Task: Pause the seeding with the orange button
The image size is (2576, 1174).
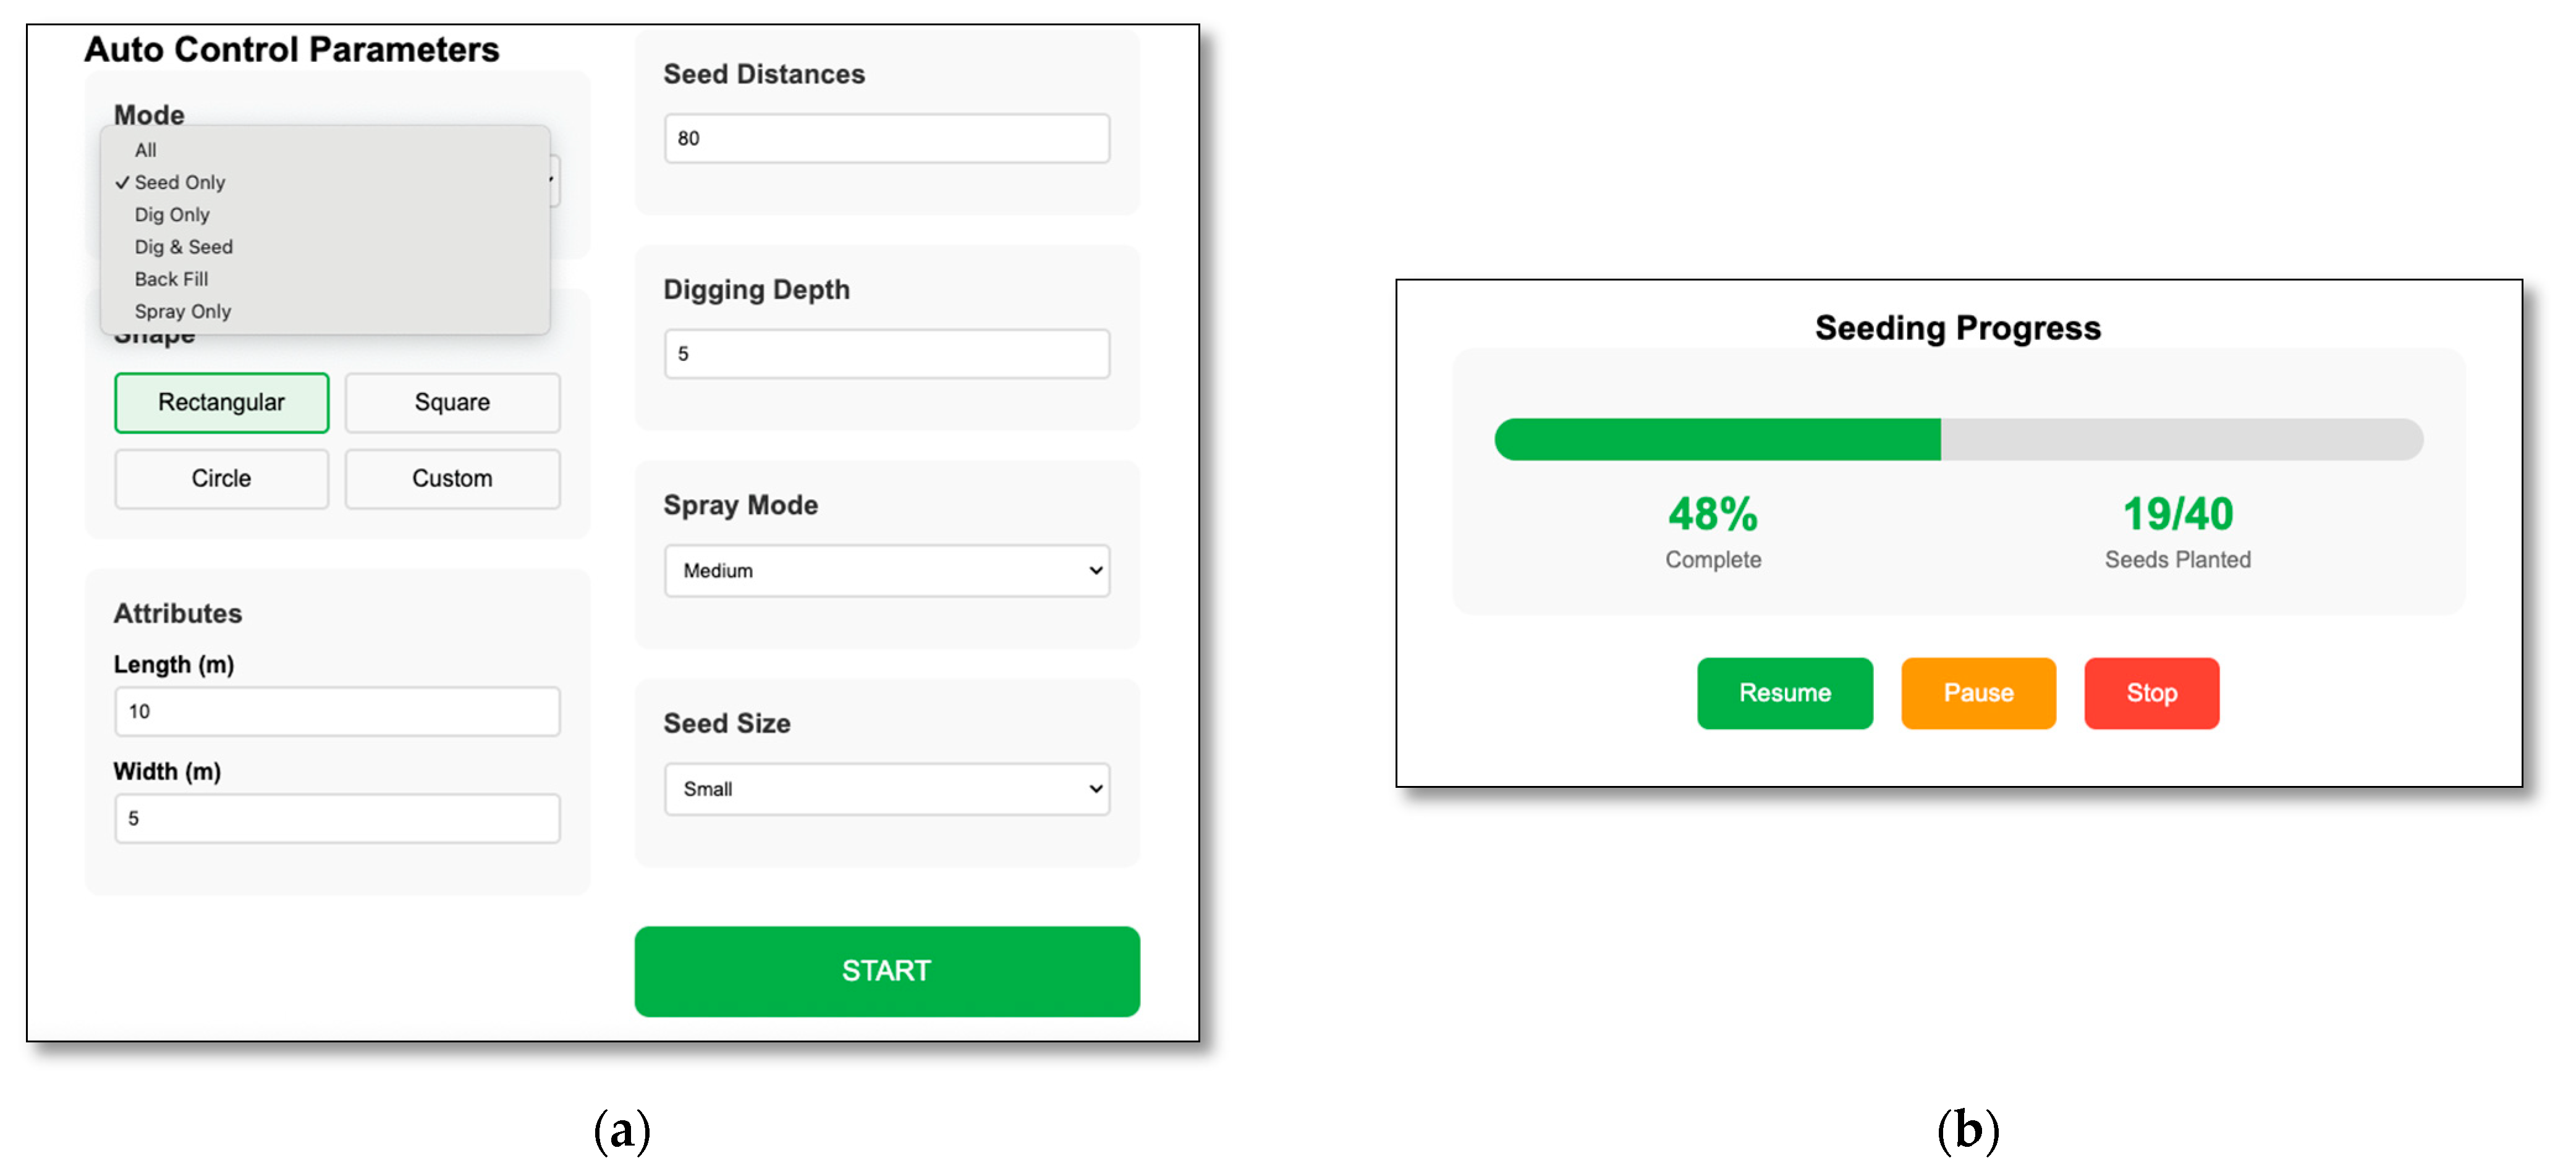Action: (x=1977, y=692)
